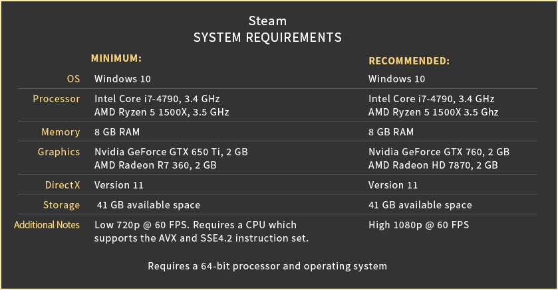Click the 64-bit processor requirement footer
The height and width of the screenshot is (290, 558).
tap(267, 267)
